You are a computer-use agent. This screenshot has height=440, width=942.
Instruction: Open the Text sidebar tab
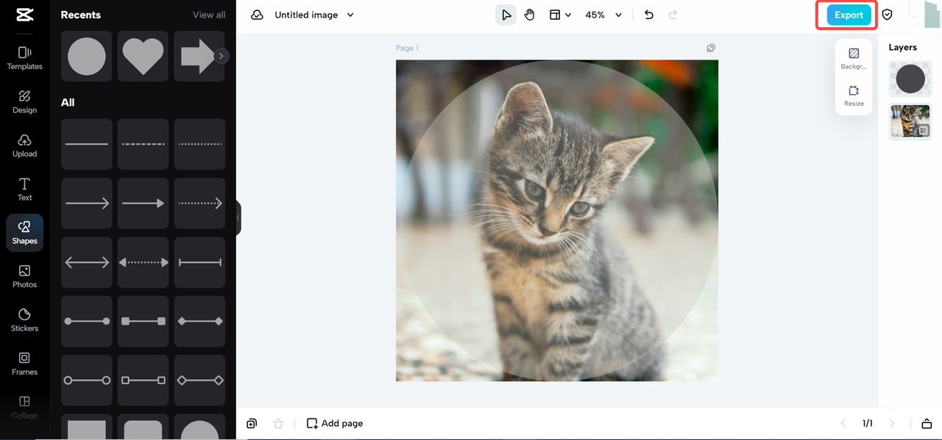point(24,189)
